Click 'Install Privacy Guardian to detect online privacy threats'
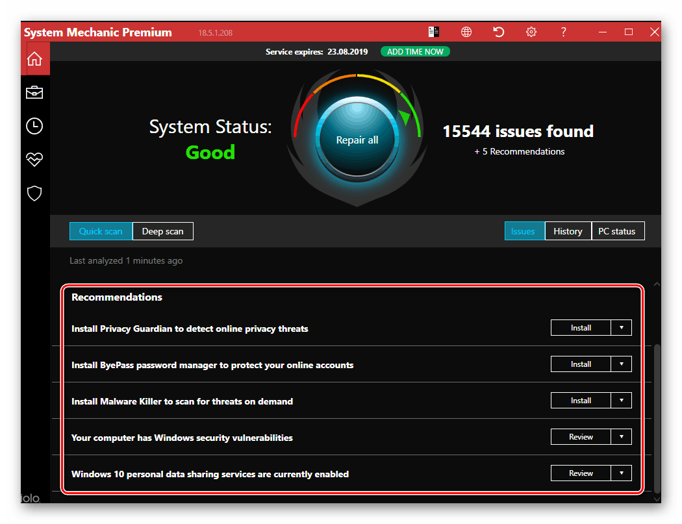The height and width of the screenshot is (524, 682). click(x=190, y=329)
